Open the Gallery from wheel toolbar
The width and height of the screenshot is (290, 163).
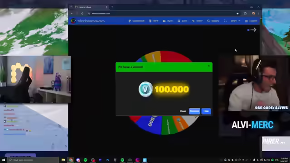tap(213, 21)
